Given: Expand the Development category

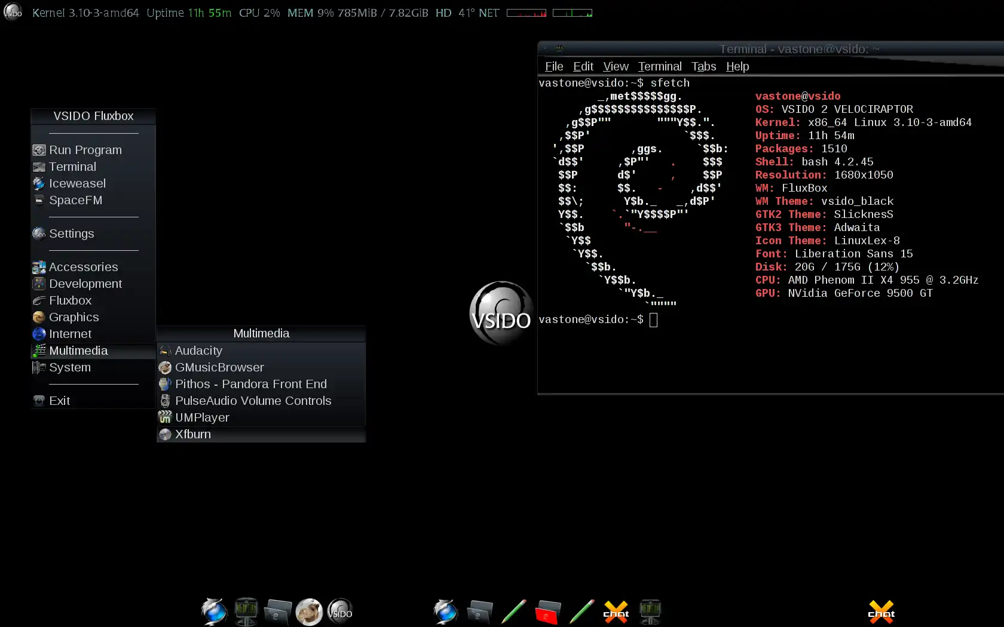Looking at the screenshot, I should [93, 284].
